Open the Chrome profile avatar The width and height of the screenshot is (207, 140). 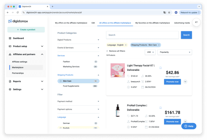176,12
